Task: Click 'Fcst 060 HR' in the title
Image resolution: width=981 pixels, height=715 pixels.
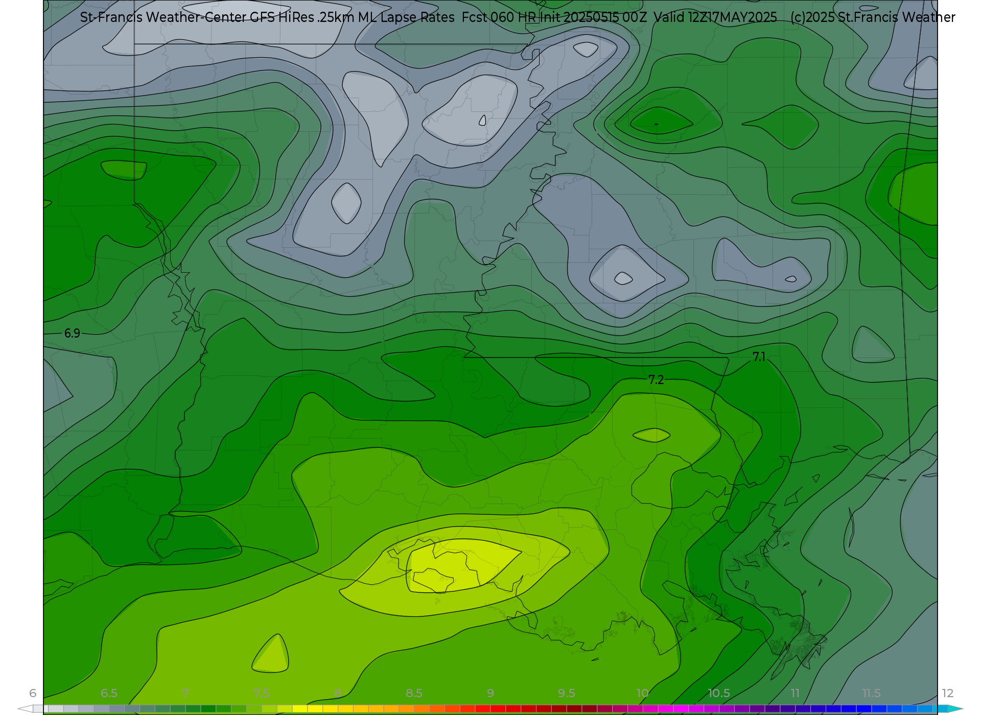Action: tap(499, 17)
